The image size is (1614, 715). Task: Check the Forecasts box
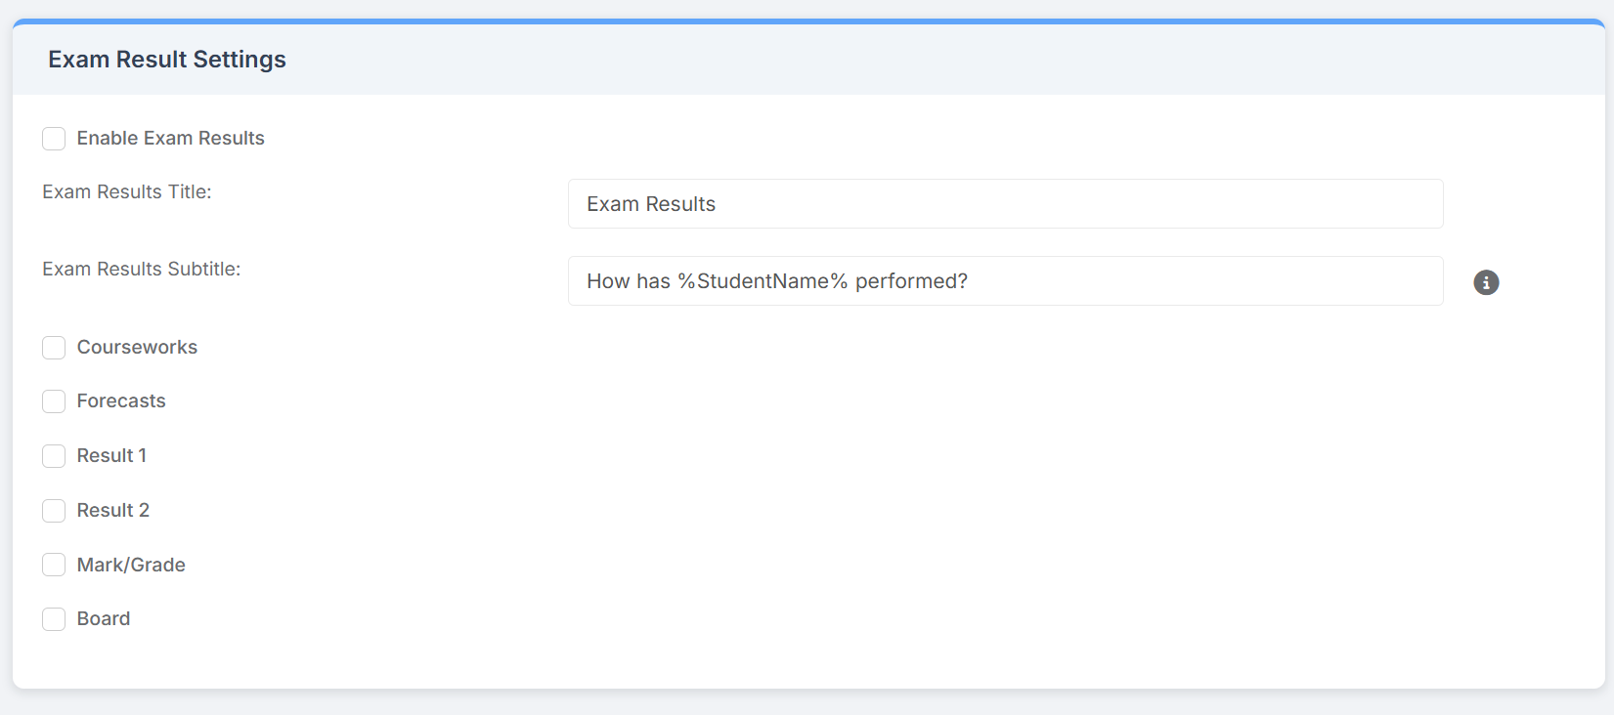click(54, 401)
